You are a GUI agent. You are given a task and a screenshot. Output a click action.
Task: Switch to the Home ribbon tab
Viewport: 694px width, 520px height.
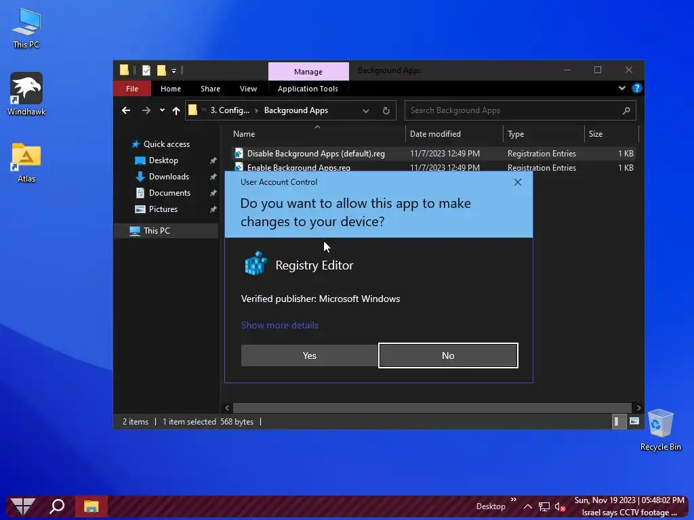170,89
